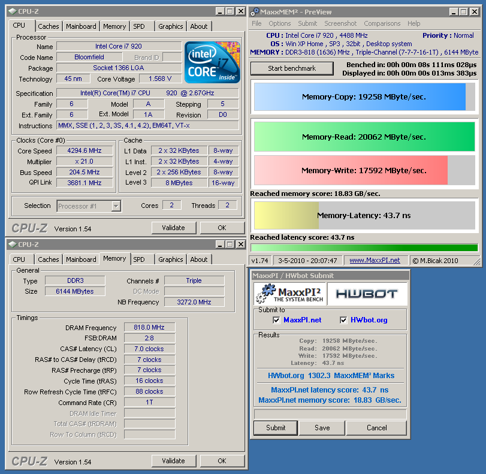Close the MaxxMEM² PreView window
The width and height of the screenshot is (486, 474).
(x=475, y=12)
